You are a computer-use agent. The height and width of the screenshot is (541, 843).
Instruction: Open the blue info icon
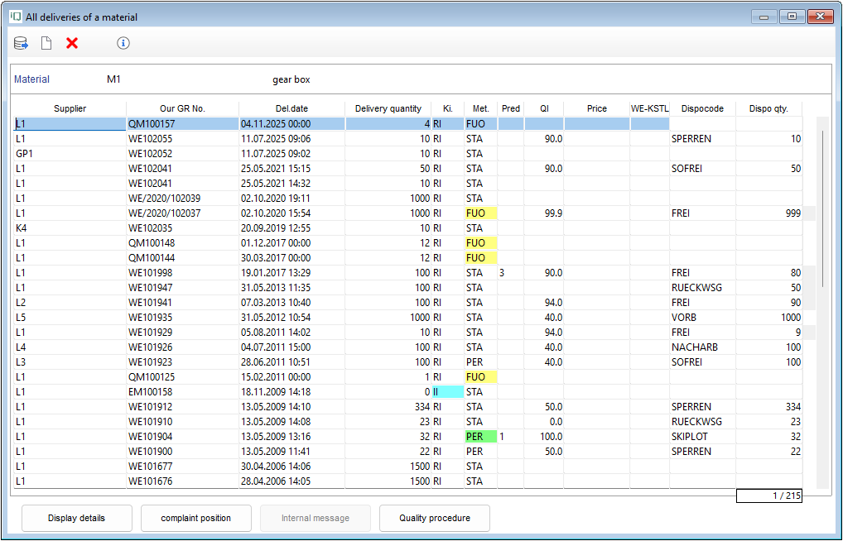123,43
